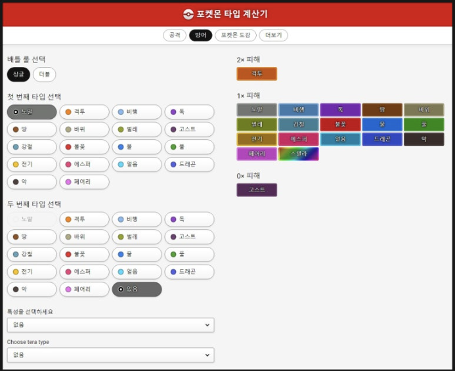
Task: Select 강철 as first type
Action: click(32, 147)
